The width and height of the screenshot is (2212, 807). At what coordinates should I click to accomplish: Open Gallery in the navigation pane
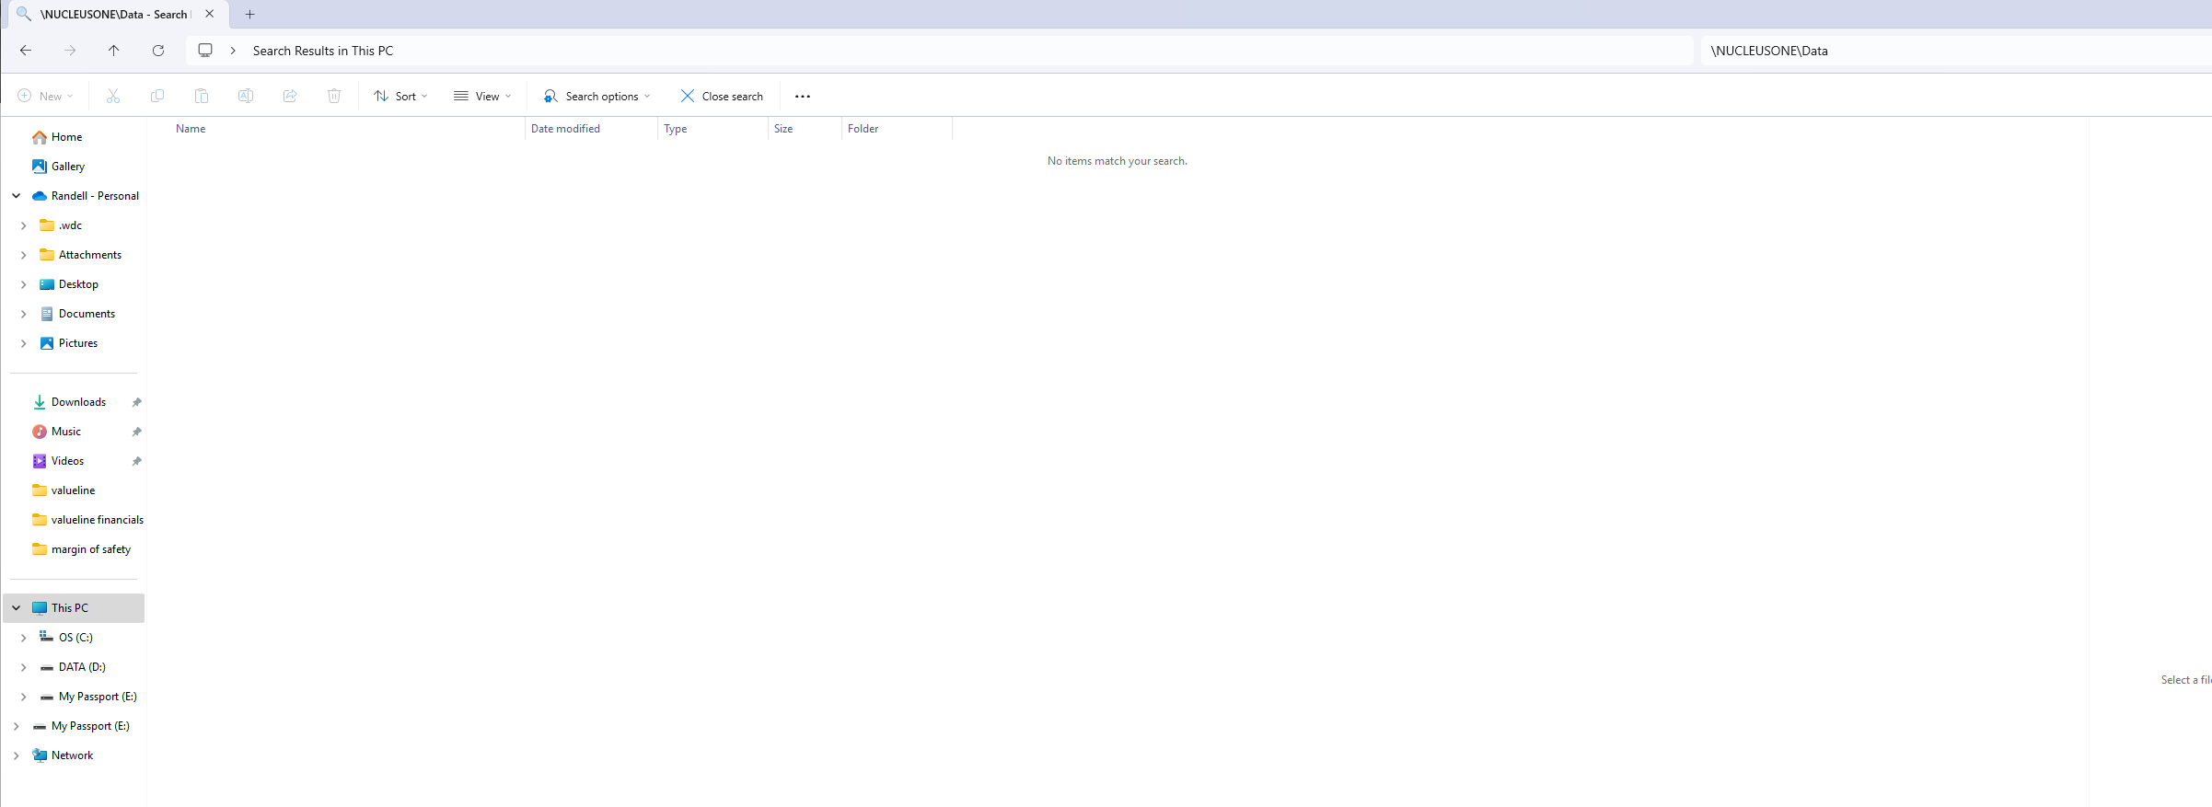tap(68, 167)
